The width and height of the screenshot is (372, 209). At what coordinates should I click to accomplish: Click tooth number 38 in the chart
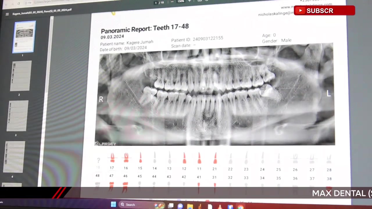coord(329,179)
